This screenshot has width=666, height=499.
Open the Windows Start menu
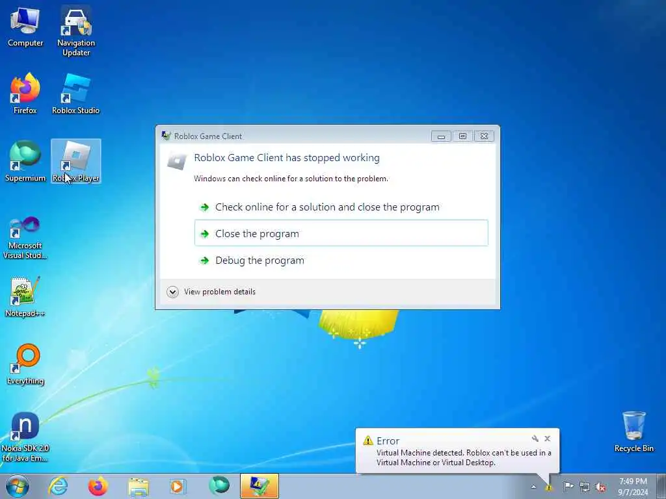coord(18,486)
